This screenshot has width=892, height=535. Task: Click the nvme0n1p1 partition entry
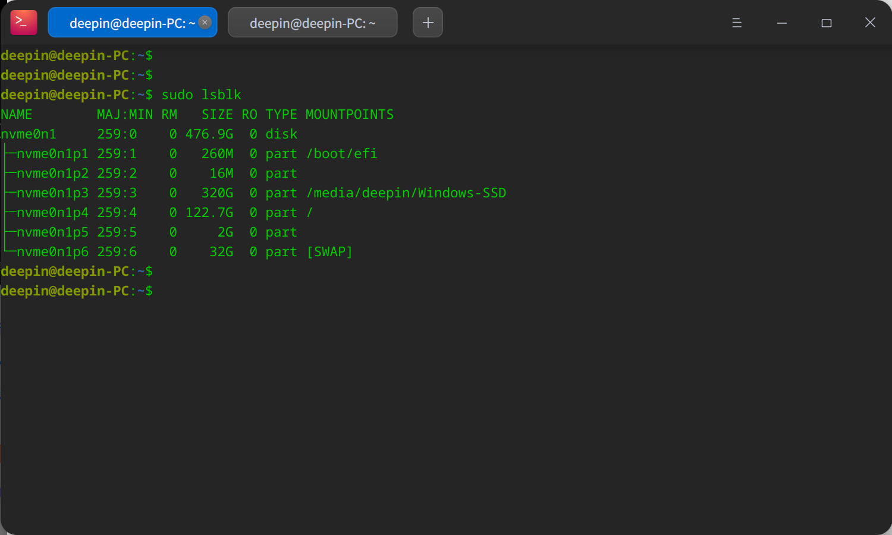[x=52, y=153]
